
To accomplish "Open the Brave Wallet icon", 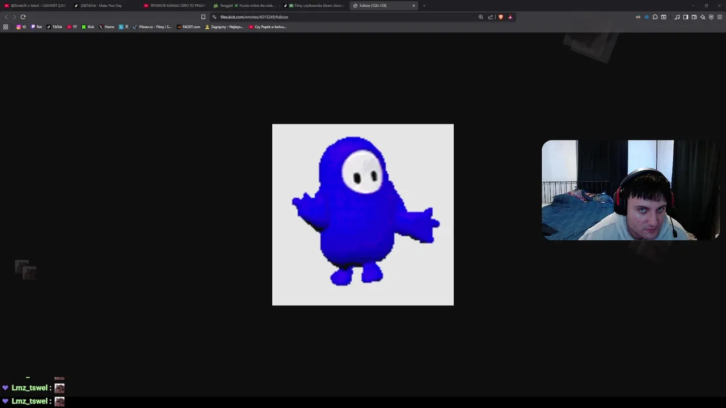I will click(694, 17).
